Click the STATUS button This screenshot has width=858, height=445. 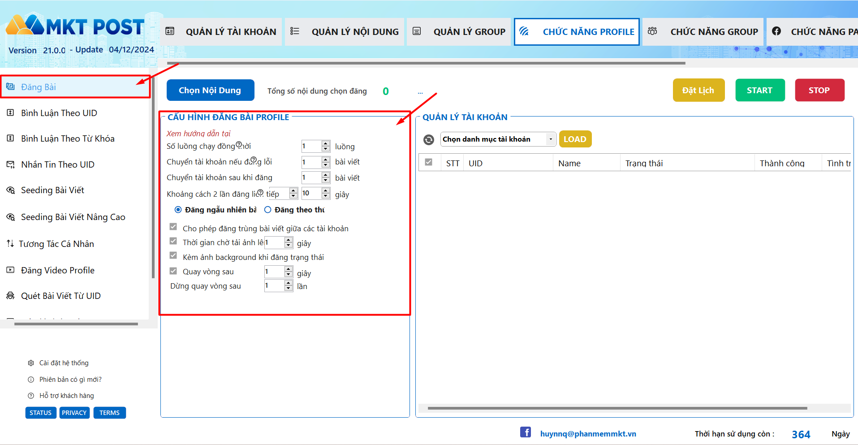click(x=40, y=413)
